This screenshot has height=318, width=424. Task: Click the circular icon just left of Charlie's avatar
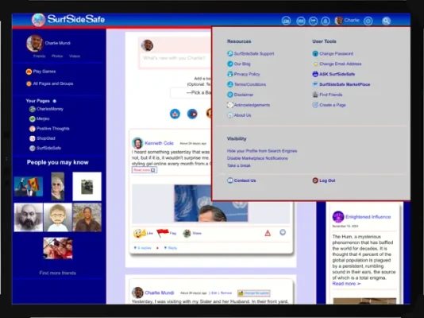coord(326,21)
